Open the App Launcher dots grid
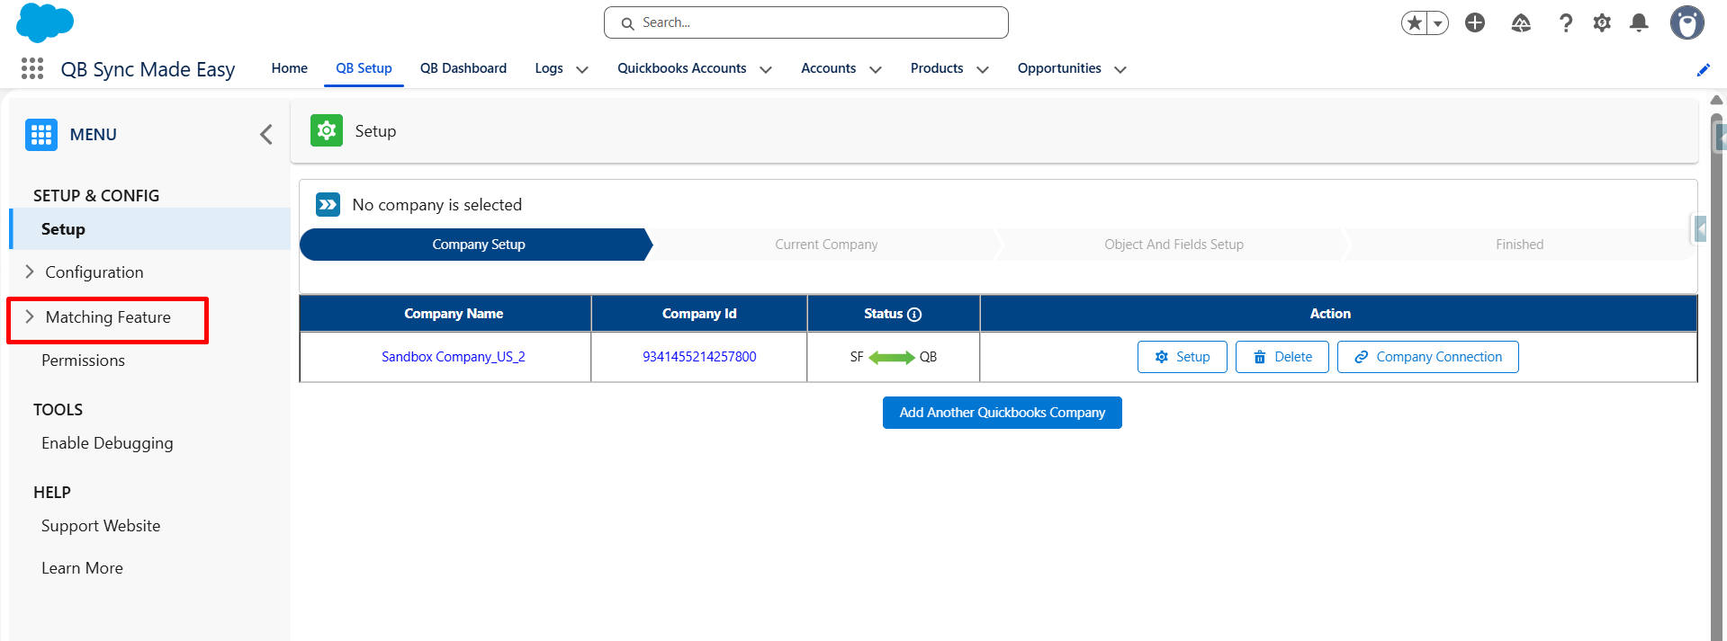Screen dimensions: 1727x641 [x=32, y=68]
